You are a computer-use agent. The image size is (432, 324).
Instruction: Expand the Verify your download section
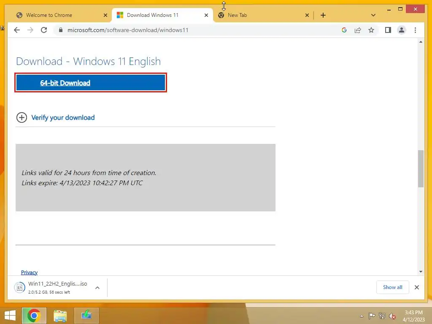pyautogui.click(x=22, y=117)
